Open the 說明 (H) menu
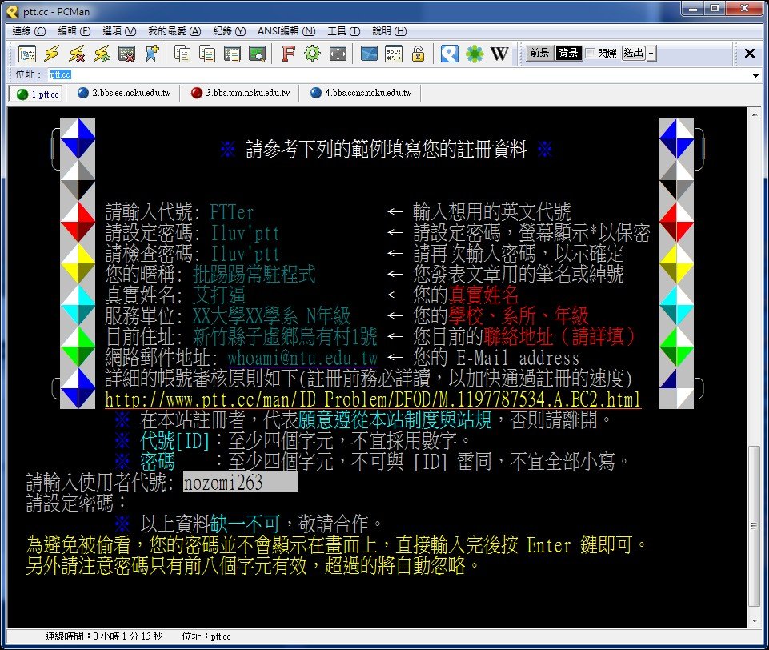Viewport: 769px width, 650px height. [390, 31]
